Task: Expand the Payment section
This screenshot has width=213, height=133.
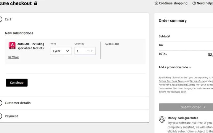Action: 11,116
